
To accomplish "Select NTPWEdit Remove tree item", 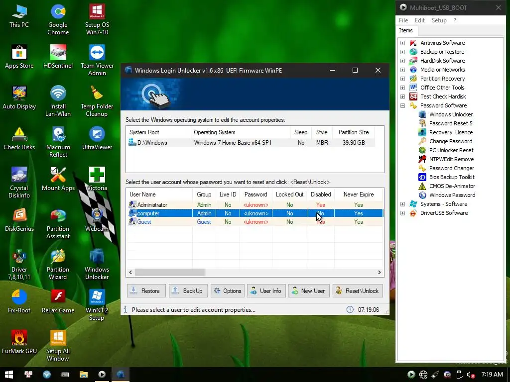I will pyautogui.click(x=446, y=159).
